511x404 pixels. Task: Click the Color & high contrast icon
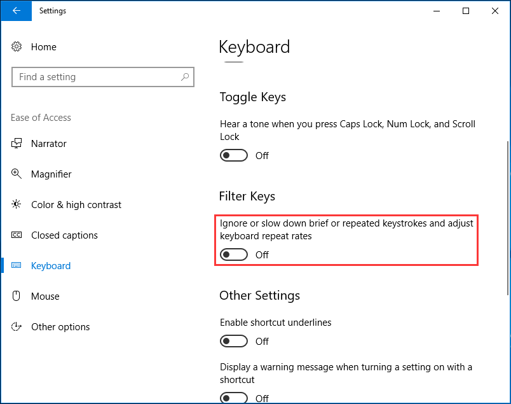[17, 205]
